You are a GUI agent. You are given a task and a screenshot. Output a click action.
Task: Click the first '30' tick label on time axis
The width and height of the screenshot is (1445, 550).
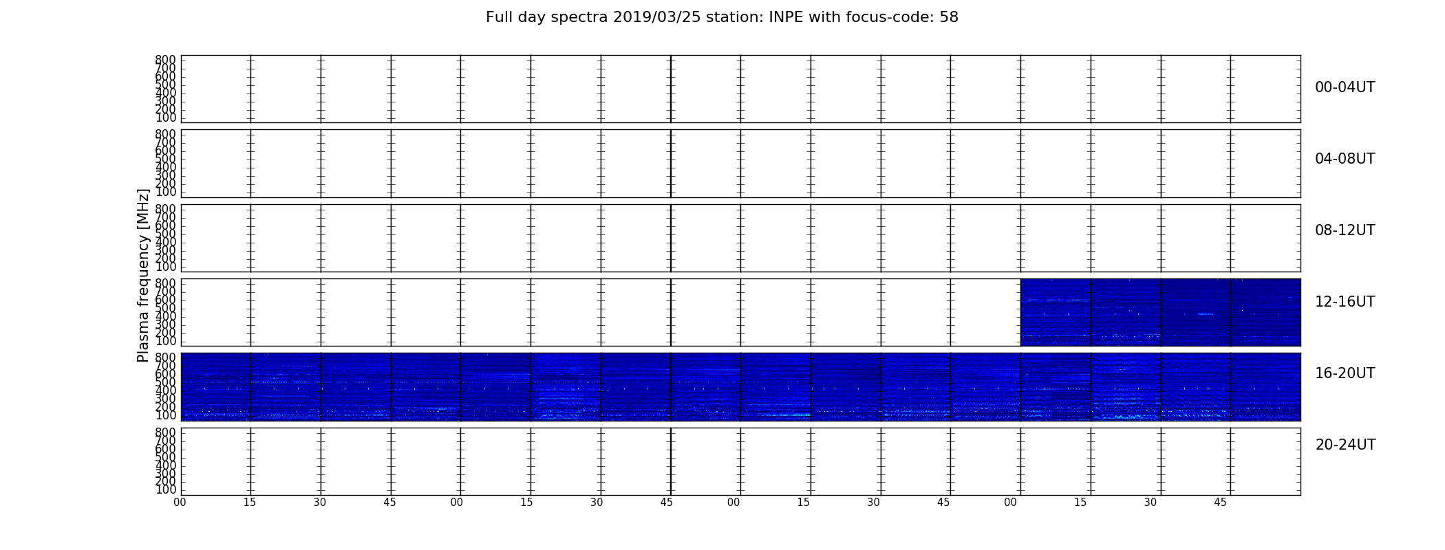tap(320, 503)
